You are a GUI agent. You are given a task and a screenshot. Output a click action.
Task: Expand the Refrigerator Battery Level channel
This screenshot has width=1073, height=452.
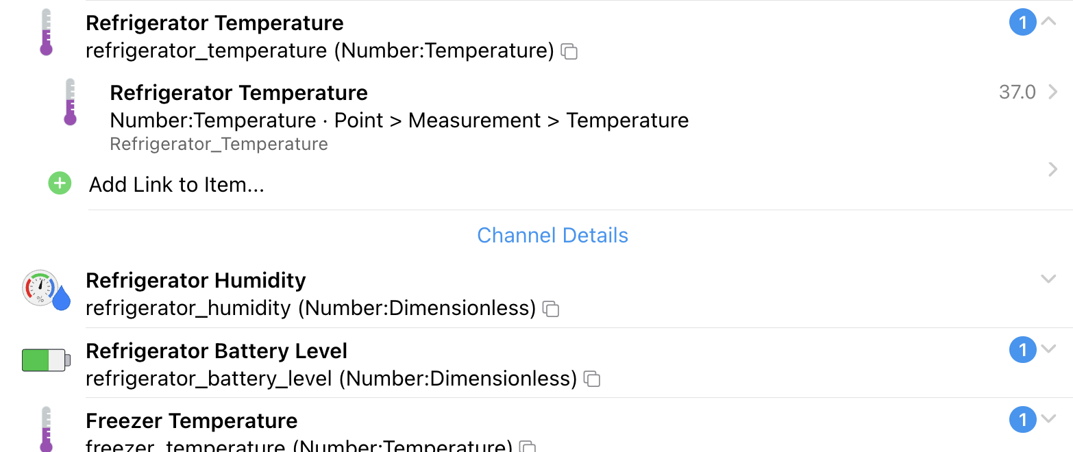click(x=1048, y=349)
